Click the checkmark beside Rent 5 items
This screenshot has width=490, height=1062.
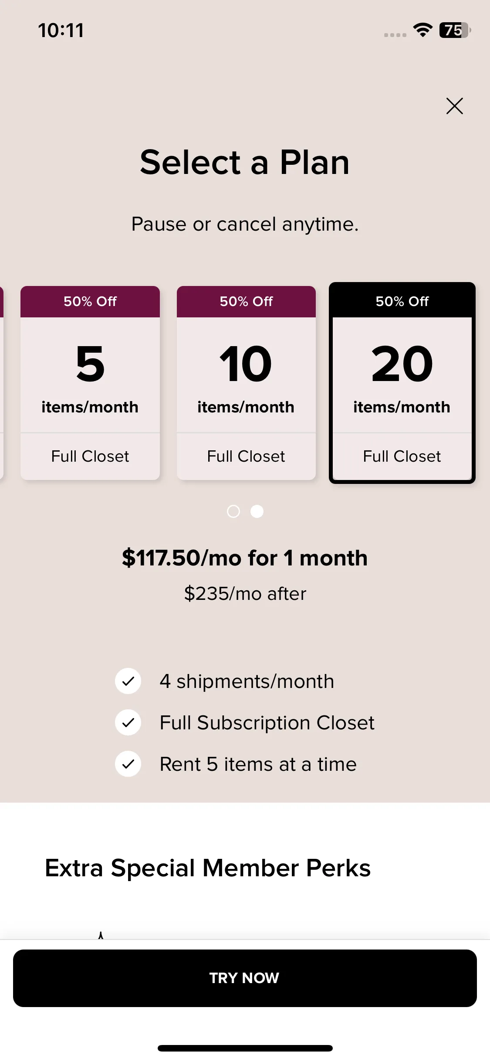coord(128,764)
